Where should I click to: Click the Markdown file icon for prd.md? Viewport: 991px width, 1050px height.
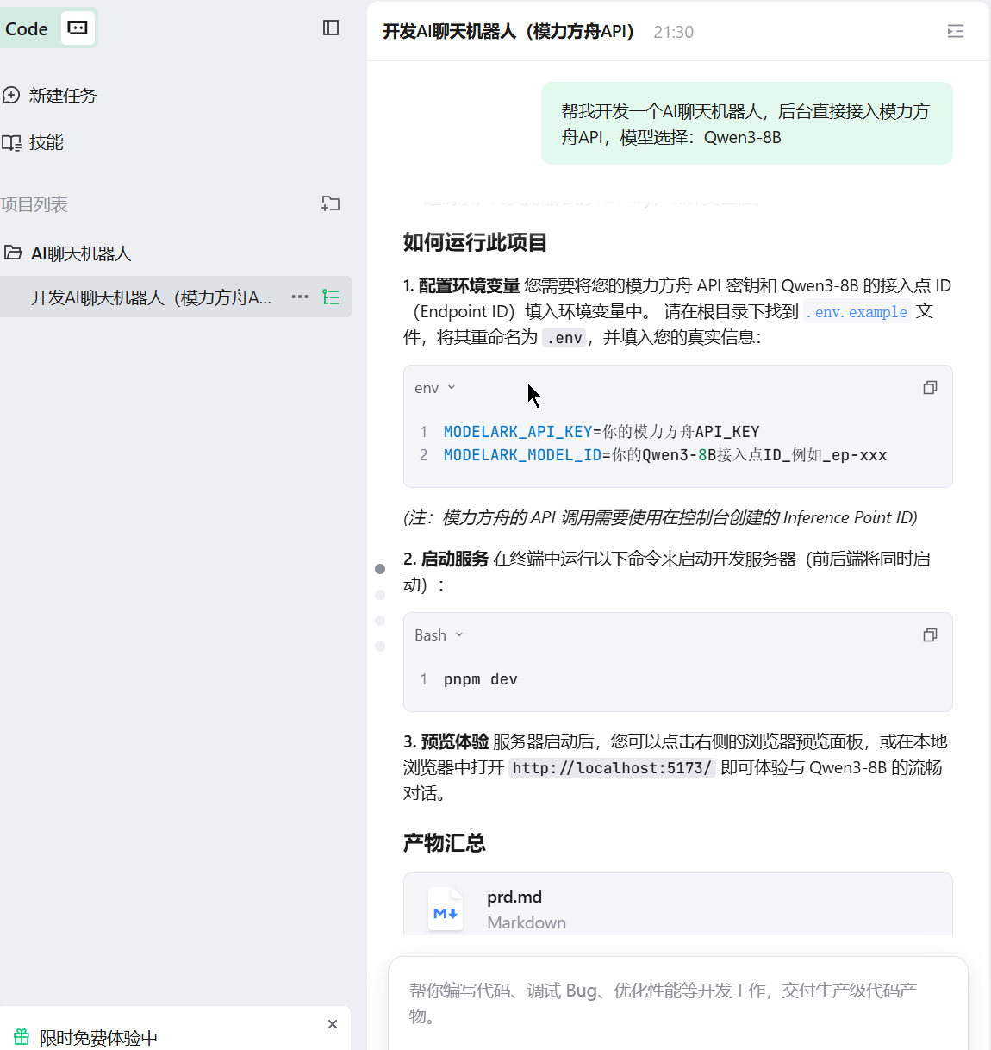(x=446, y=910)
